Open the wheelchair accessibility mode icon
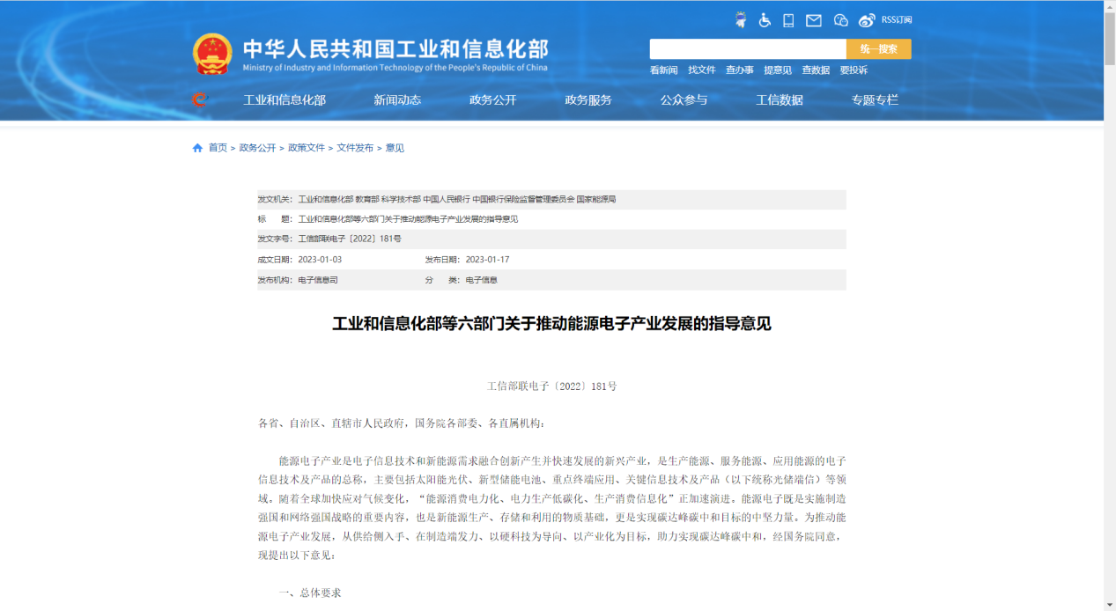Screen dimensions: 1116x611 [x=765, y=20]
